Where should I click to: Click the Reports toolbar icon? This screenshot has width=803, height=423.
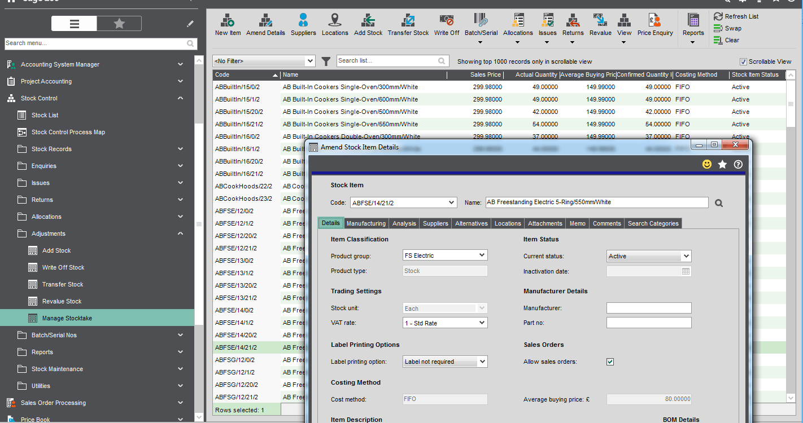pyautogui.click(x=693, y=25)
